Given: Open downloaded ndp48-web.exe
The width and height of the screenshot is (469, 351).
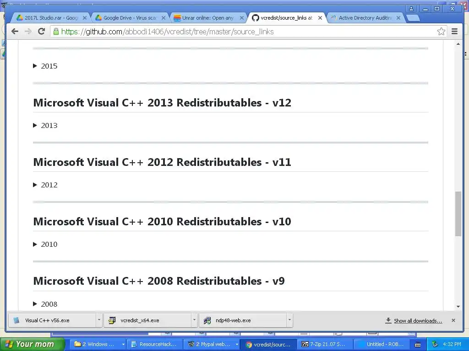Looking at the screenshot, I should pyautogui.click(x=243, y=320).
